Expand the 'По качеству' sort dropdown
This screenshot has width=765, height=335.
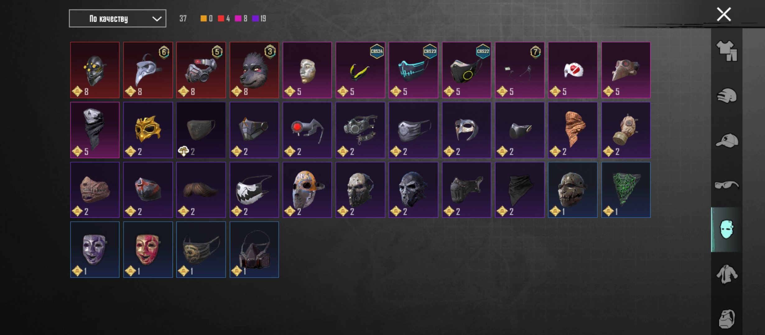tap(118, 19)
